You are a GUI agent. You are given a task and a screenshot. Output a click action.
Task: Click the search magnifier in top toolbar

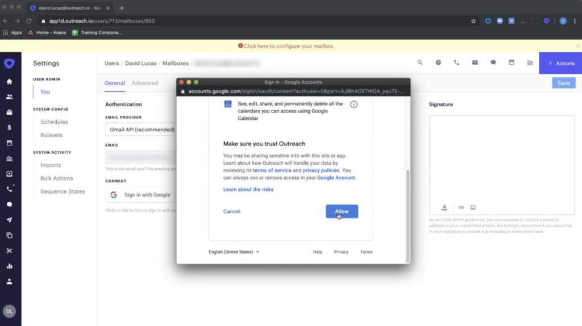click(x=420, y=62)
